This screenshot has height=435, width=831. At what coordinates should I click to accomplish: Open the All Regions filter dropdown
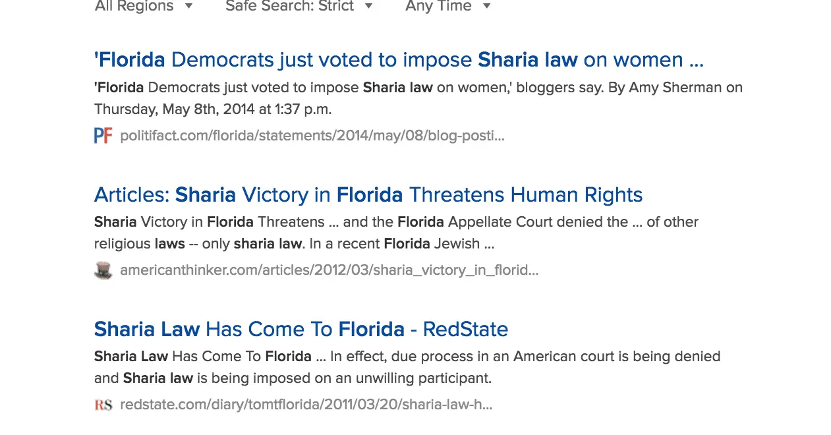click(134, 7)
